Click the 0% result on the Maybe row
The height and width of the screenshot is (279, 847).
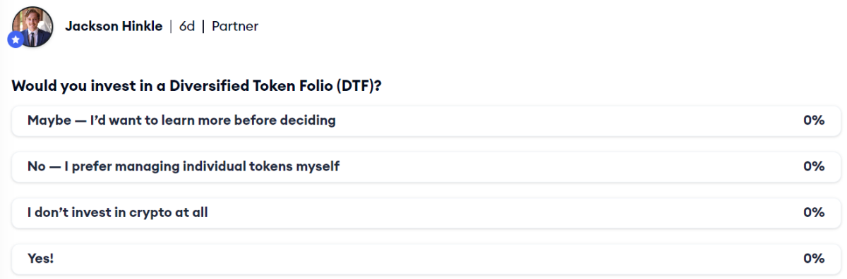814,120
